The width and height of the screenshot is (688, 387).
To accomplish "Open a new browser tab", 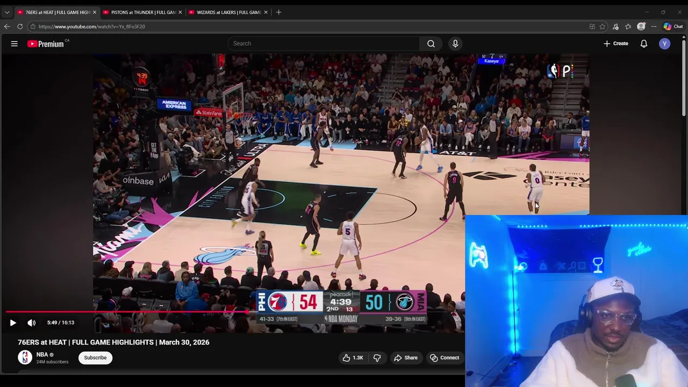I will click(278, 12).
